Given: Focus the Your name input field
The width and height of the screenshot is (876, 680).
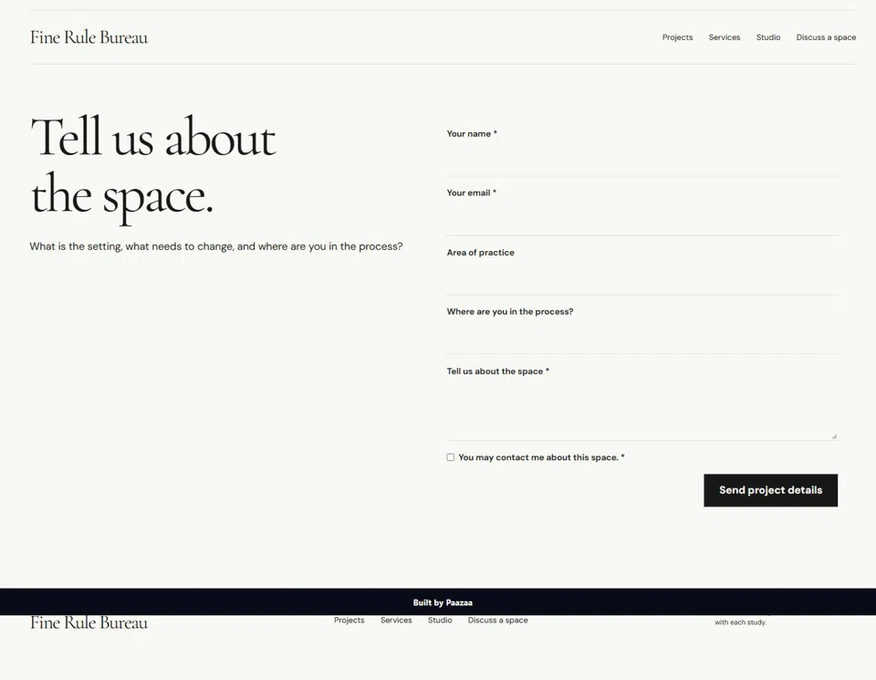Looking at the screenshot, I should tap(641, 160).
